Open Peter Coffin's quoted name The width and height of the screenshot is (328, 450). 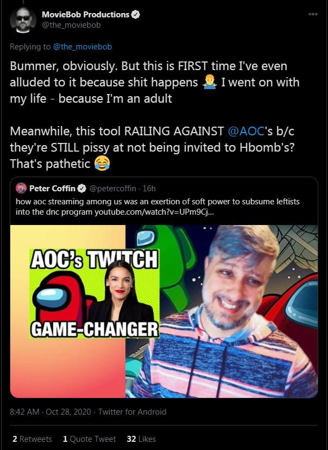(52, 189)
